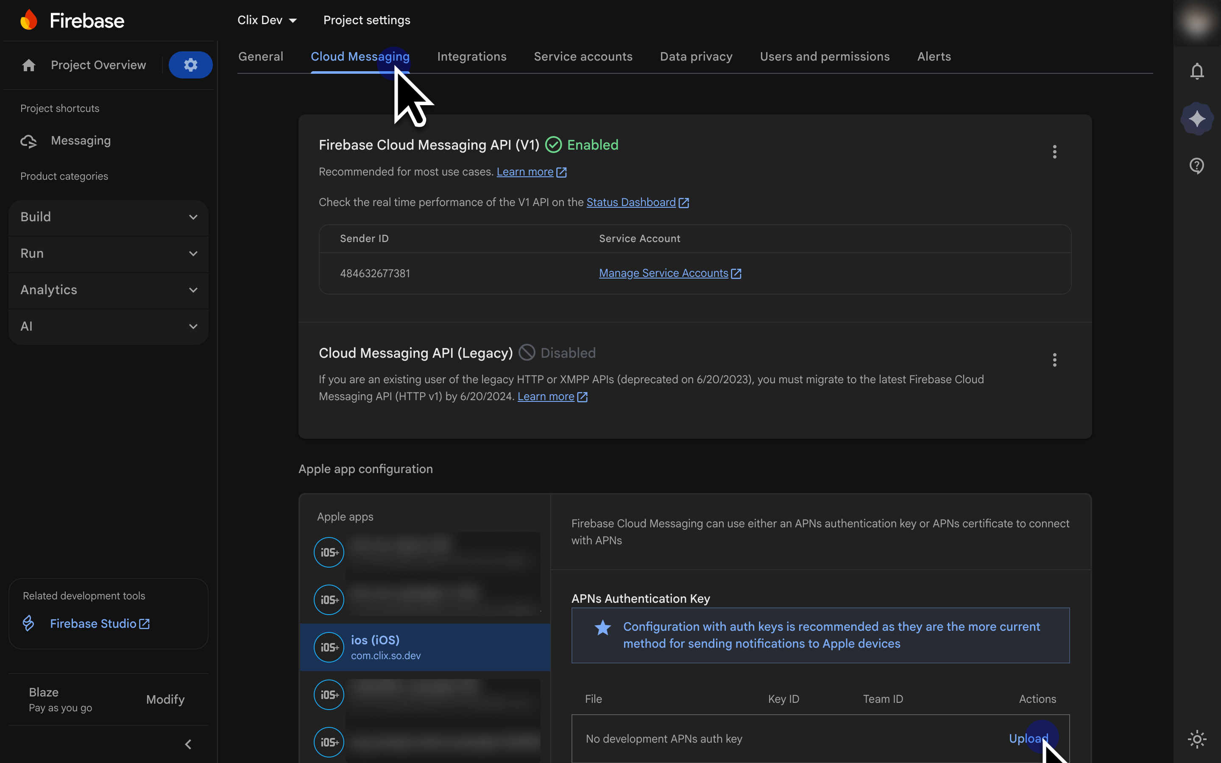Select the Cloud Messaging tab
This screenshot has width=1221, height=763.
click(360, 56)
